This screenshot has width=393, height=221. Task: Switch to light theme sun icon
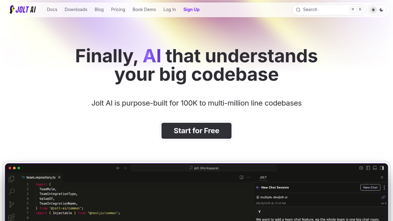coord(373,10)
